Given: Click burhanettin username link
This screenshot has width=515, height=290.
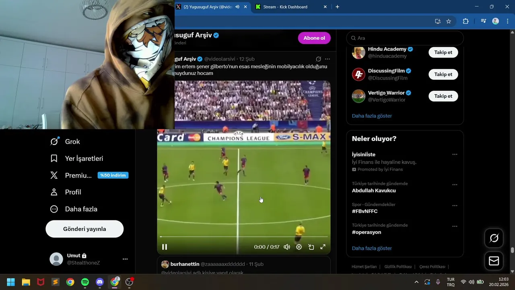Looking at the screenshot, I should pyautogui.click(x=185, y=264).
